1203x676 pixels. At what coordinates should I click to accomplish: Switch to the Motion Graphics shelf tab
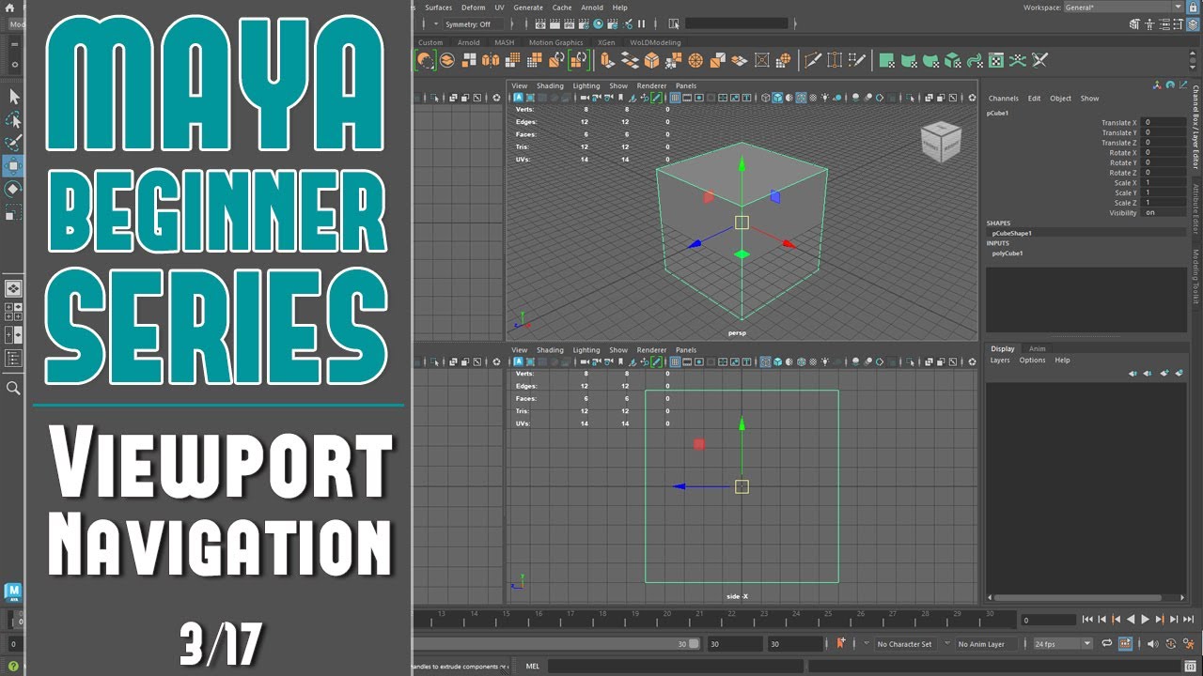click(x=555, y=42)
